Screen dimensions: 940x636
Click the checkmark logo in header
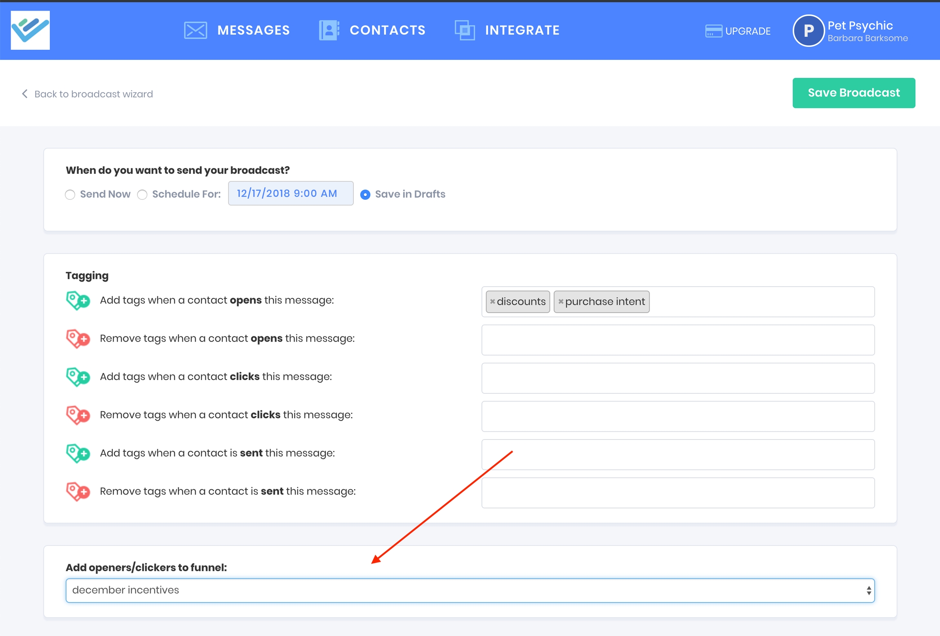(x=30, y=30)
